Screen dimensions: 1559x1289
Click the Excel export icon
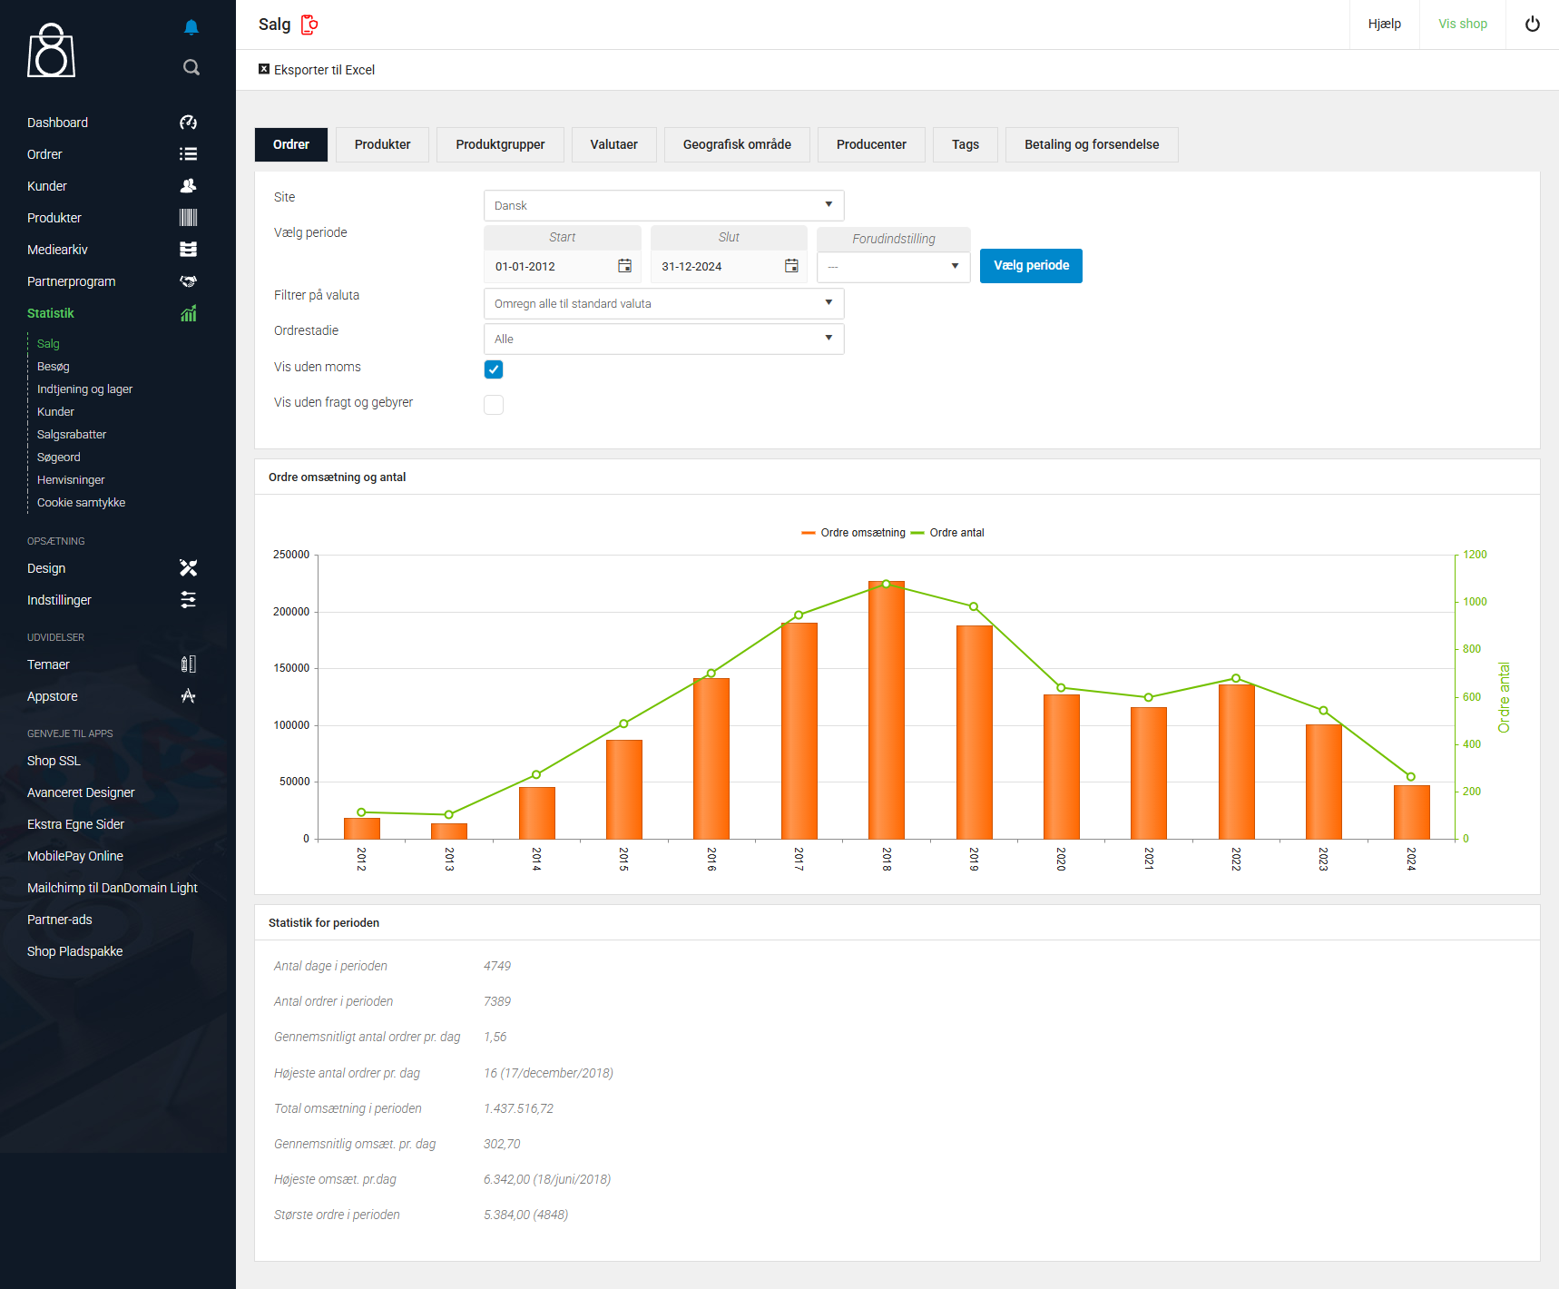(x=264, y=69)
